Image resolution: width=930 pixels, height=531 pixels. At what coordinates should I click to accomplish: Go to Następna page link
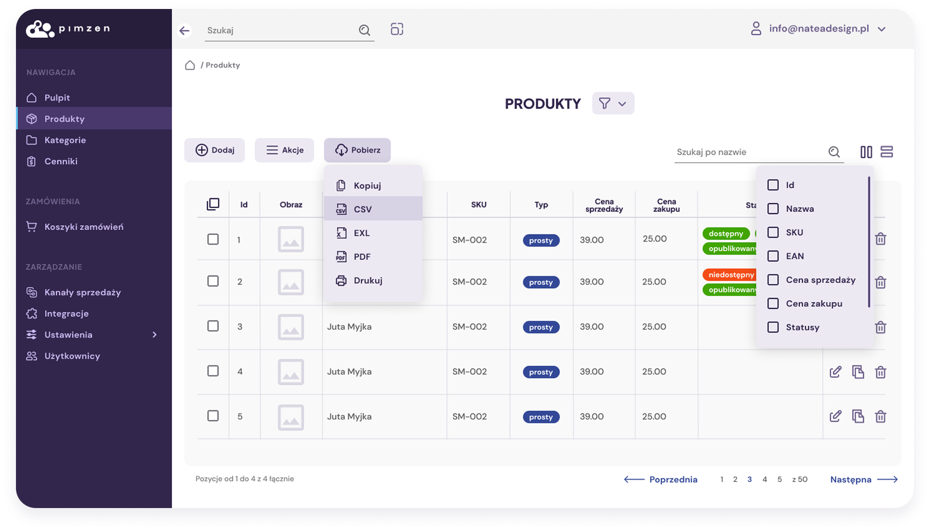864,480
